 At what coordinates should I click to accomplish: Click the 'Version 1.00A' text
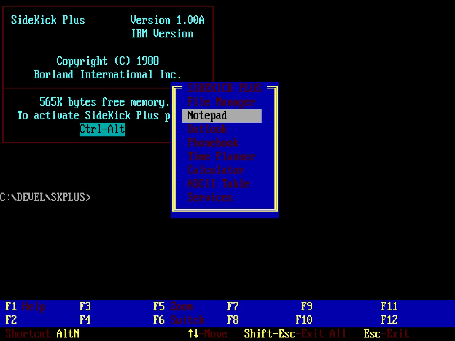tap(167, 20)
